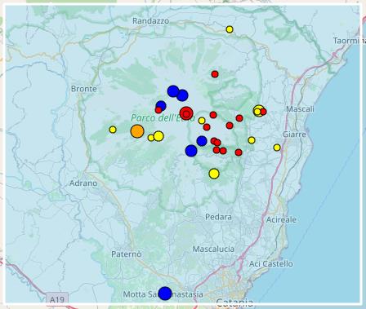Click the yellow marker near Randazzo
Viewport: 366px width, 309px height.
[230, 29]
